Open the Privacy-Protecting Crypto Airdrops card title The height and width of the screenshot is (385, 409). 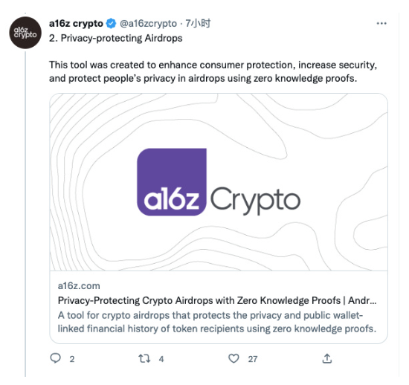tap(217, 300)
